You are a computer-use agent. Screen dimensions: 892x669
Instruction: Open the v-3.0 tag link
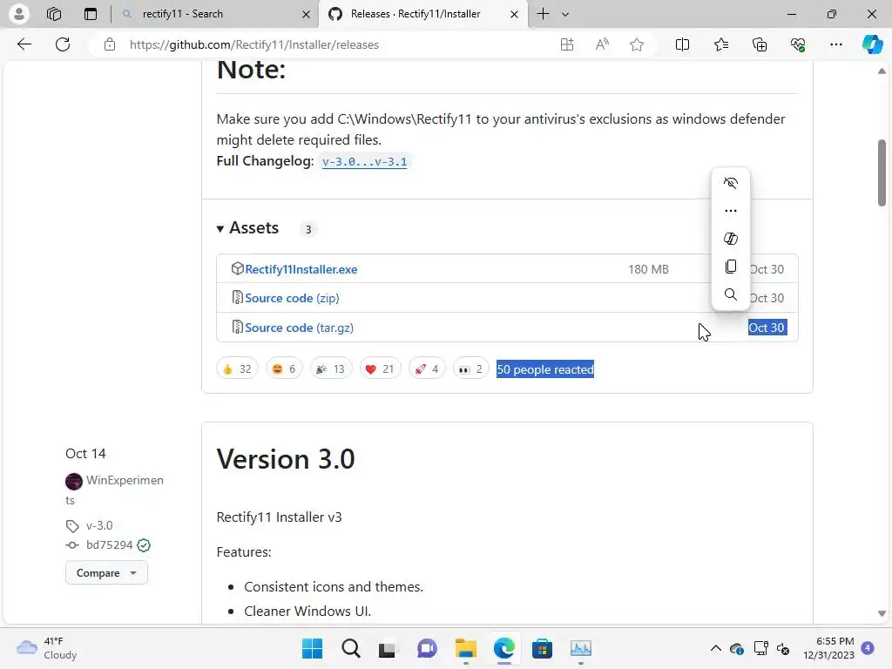(99, 525)
